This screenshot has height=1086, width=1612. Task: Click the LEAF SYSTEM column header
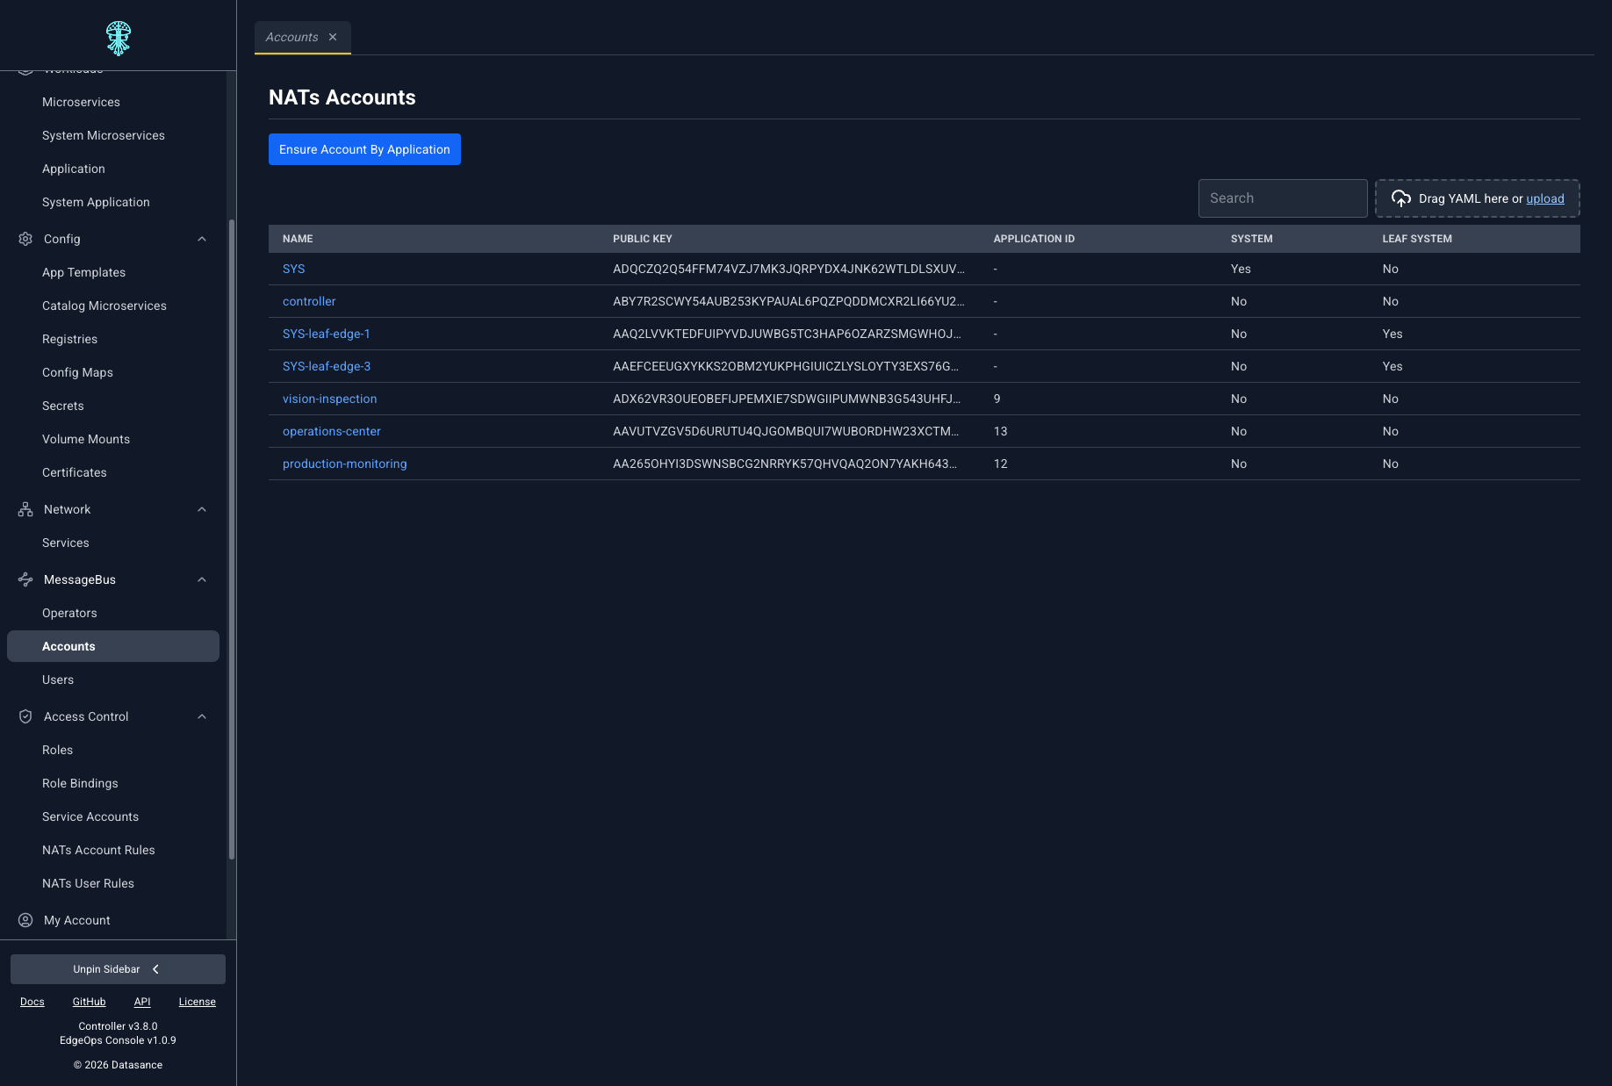click(1417, 239)
